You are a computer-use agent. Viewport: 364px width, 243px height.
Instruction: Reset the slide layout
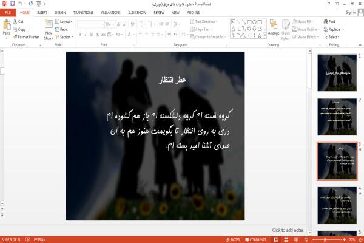(61, 29)
